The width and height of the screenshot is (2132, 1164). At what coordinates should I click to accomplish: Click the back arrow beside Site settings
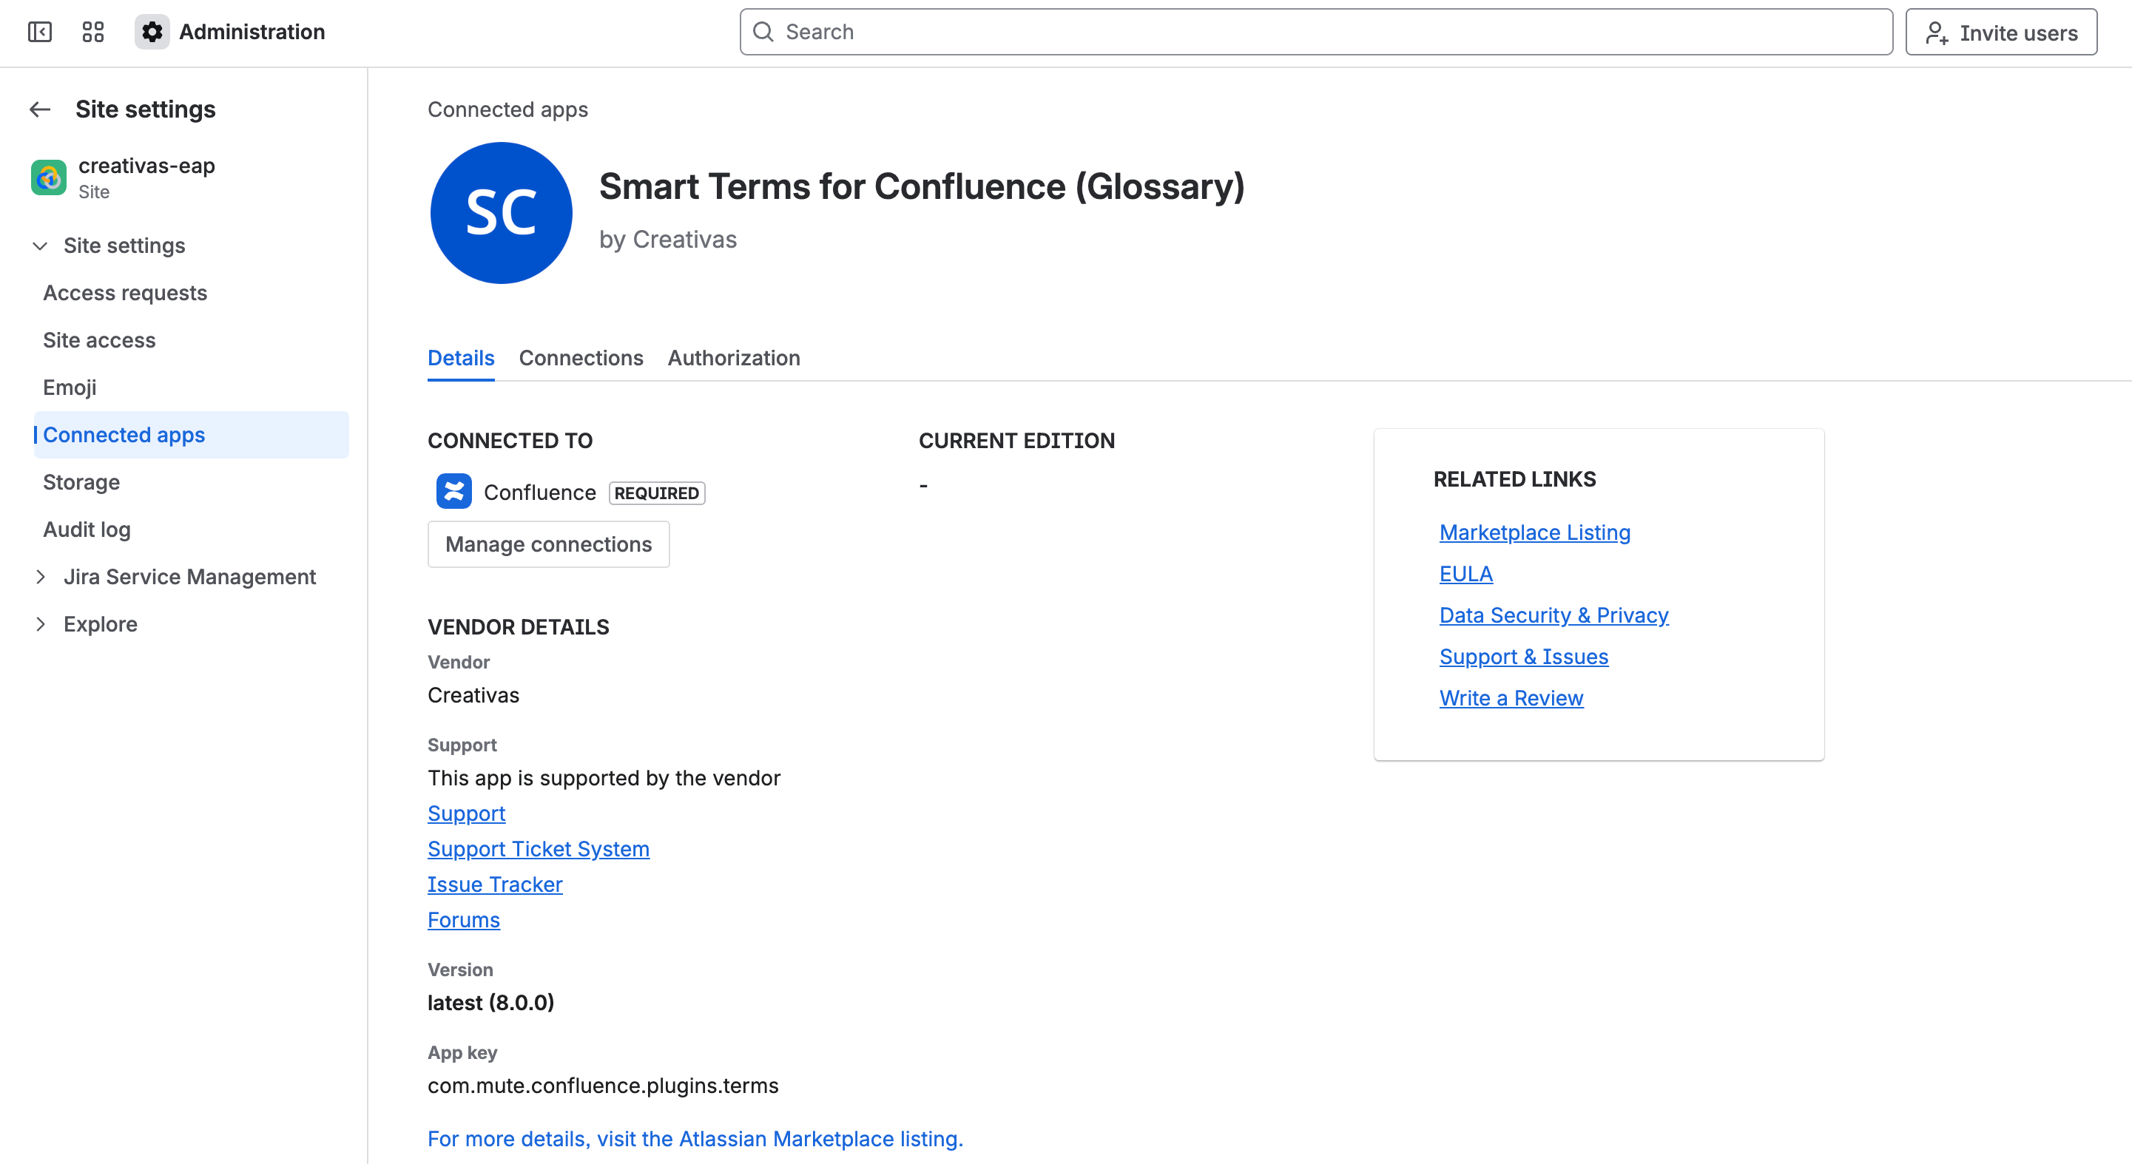40,109
